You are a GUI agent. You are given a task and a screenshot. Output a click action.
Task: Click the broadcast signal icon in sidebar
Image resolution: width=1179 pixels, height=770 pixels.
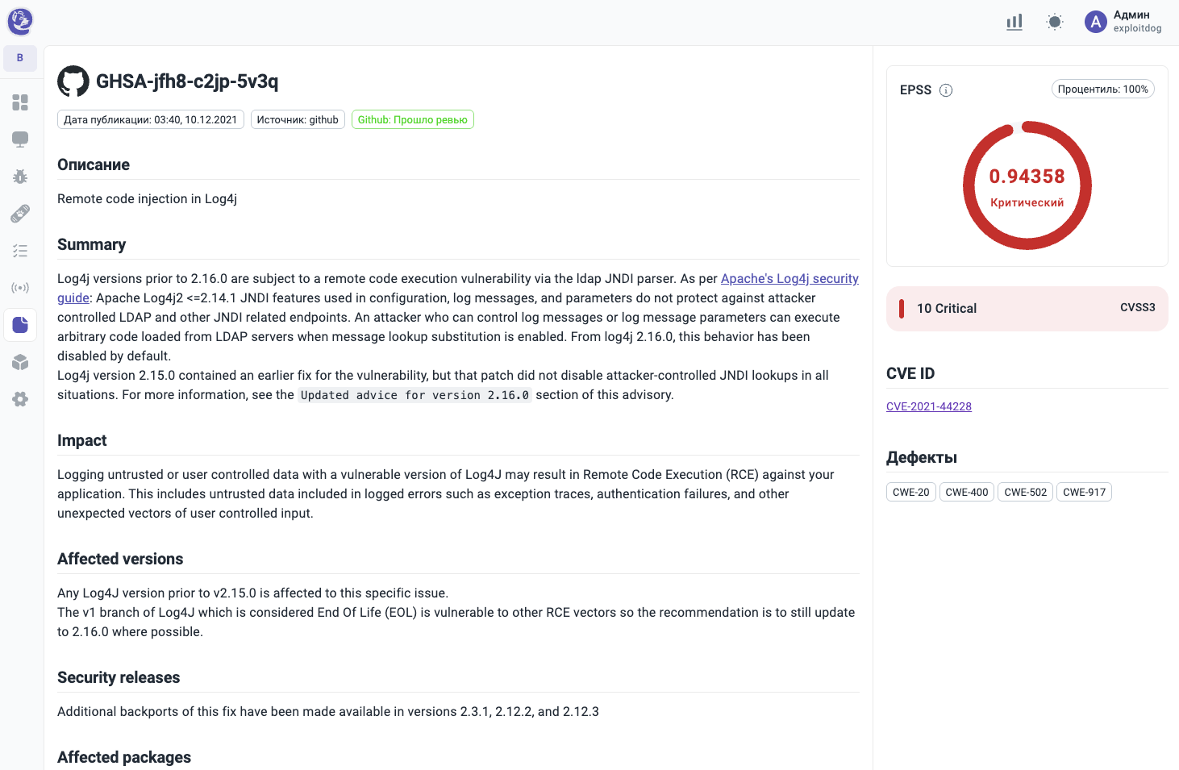click(20, 288)
